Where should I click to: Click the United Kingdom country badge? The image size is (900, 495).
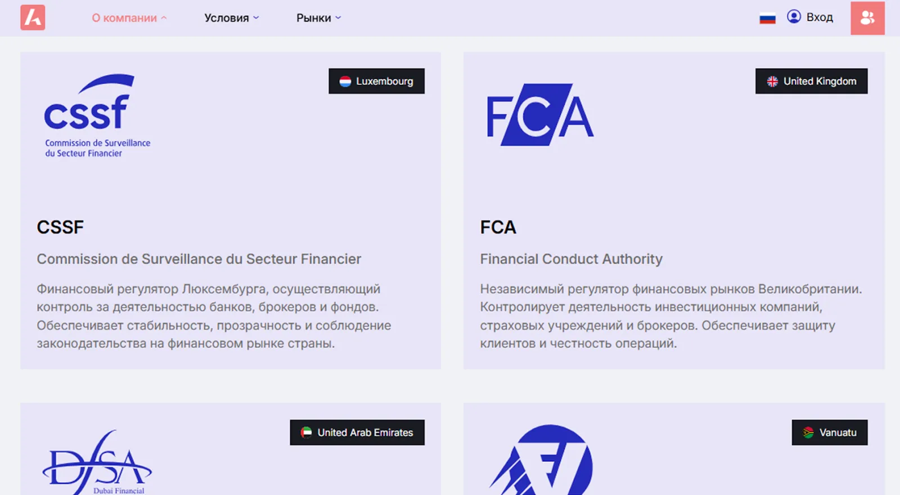coord(811,81)
